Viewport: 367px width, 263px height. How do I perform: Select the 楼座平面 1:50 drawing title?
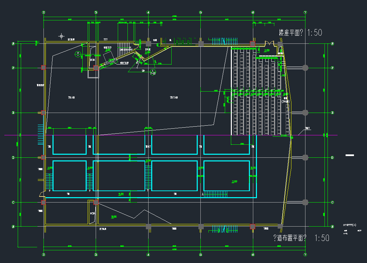pos(300,33)
